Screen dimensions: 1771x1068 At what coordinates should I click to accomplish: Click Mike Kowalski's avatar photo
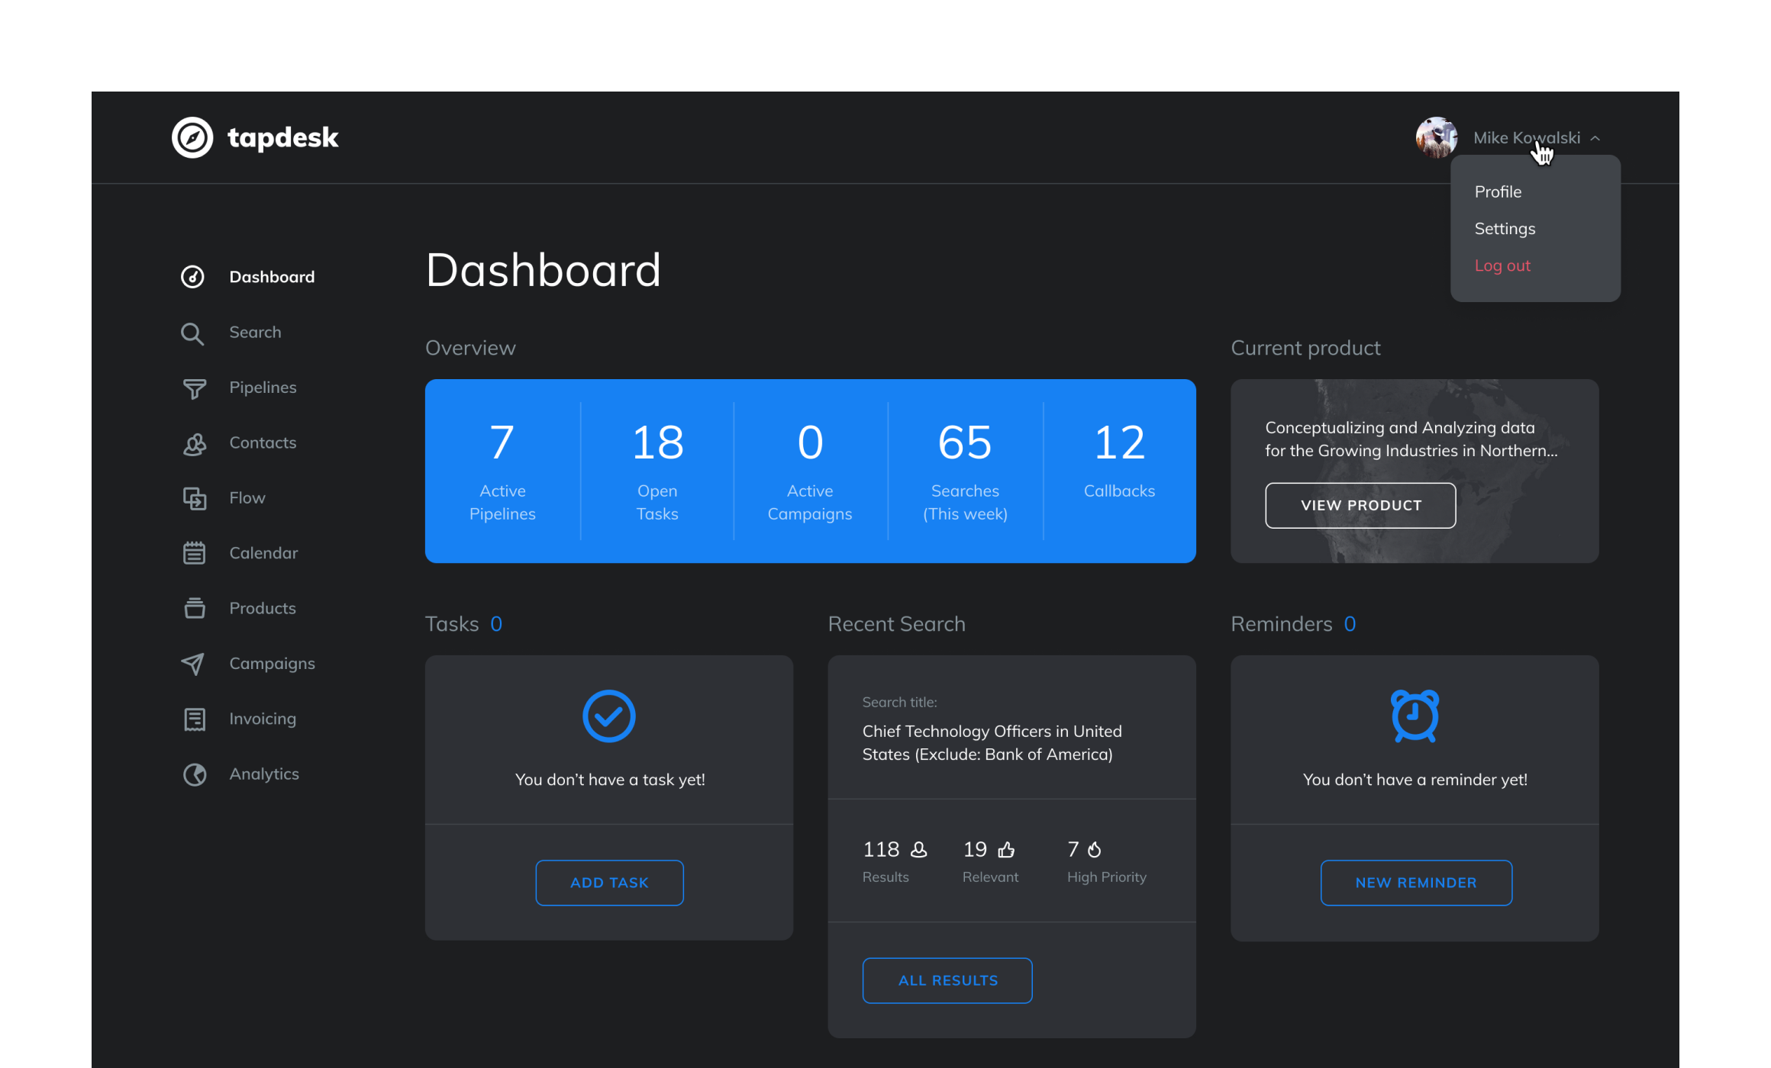(1437, 137)
